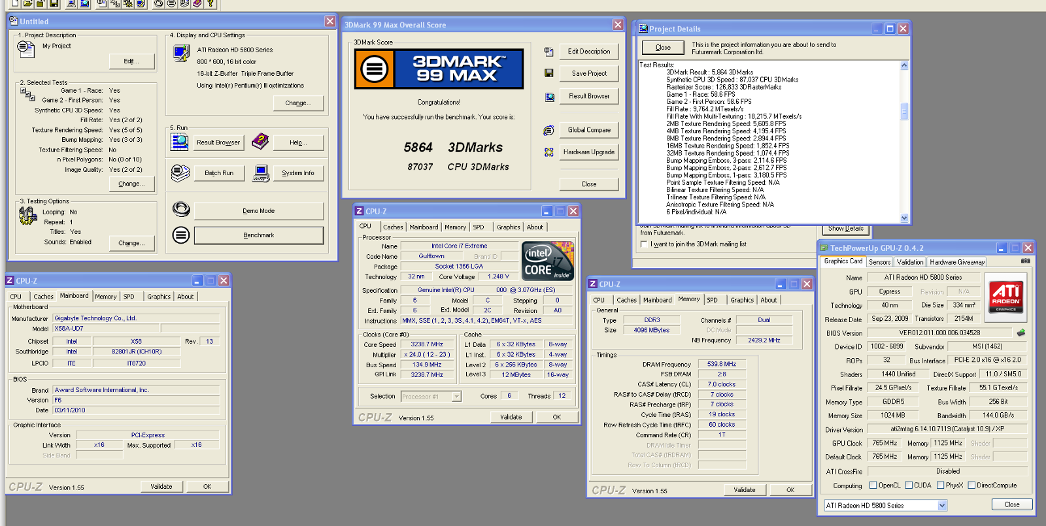The image size is (1046, 526).
Task: Click the ATI Radeon logo in GPU-Z
Action: pyautogui.click(x=1005, y=296)
